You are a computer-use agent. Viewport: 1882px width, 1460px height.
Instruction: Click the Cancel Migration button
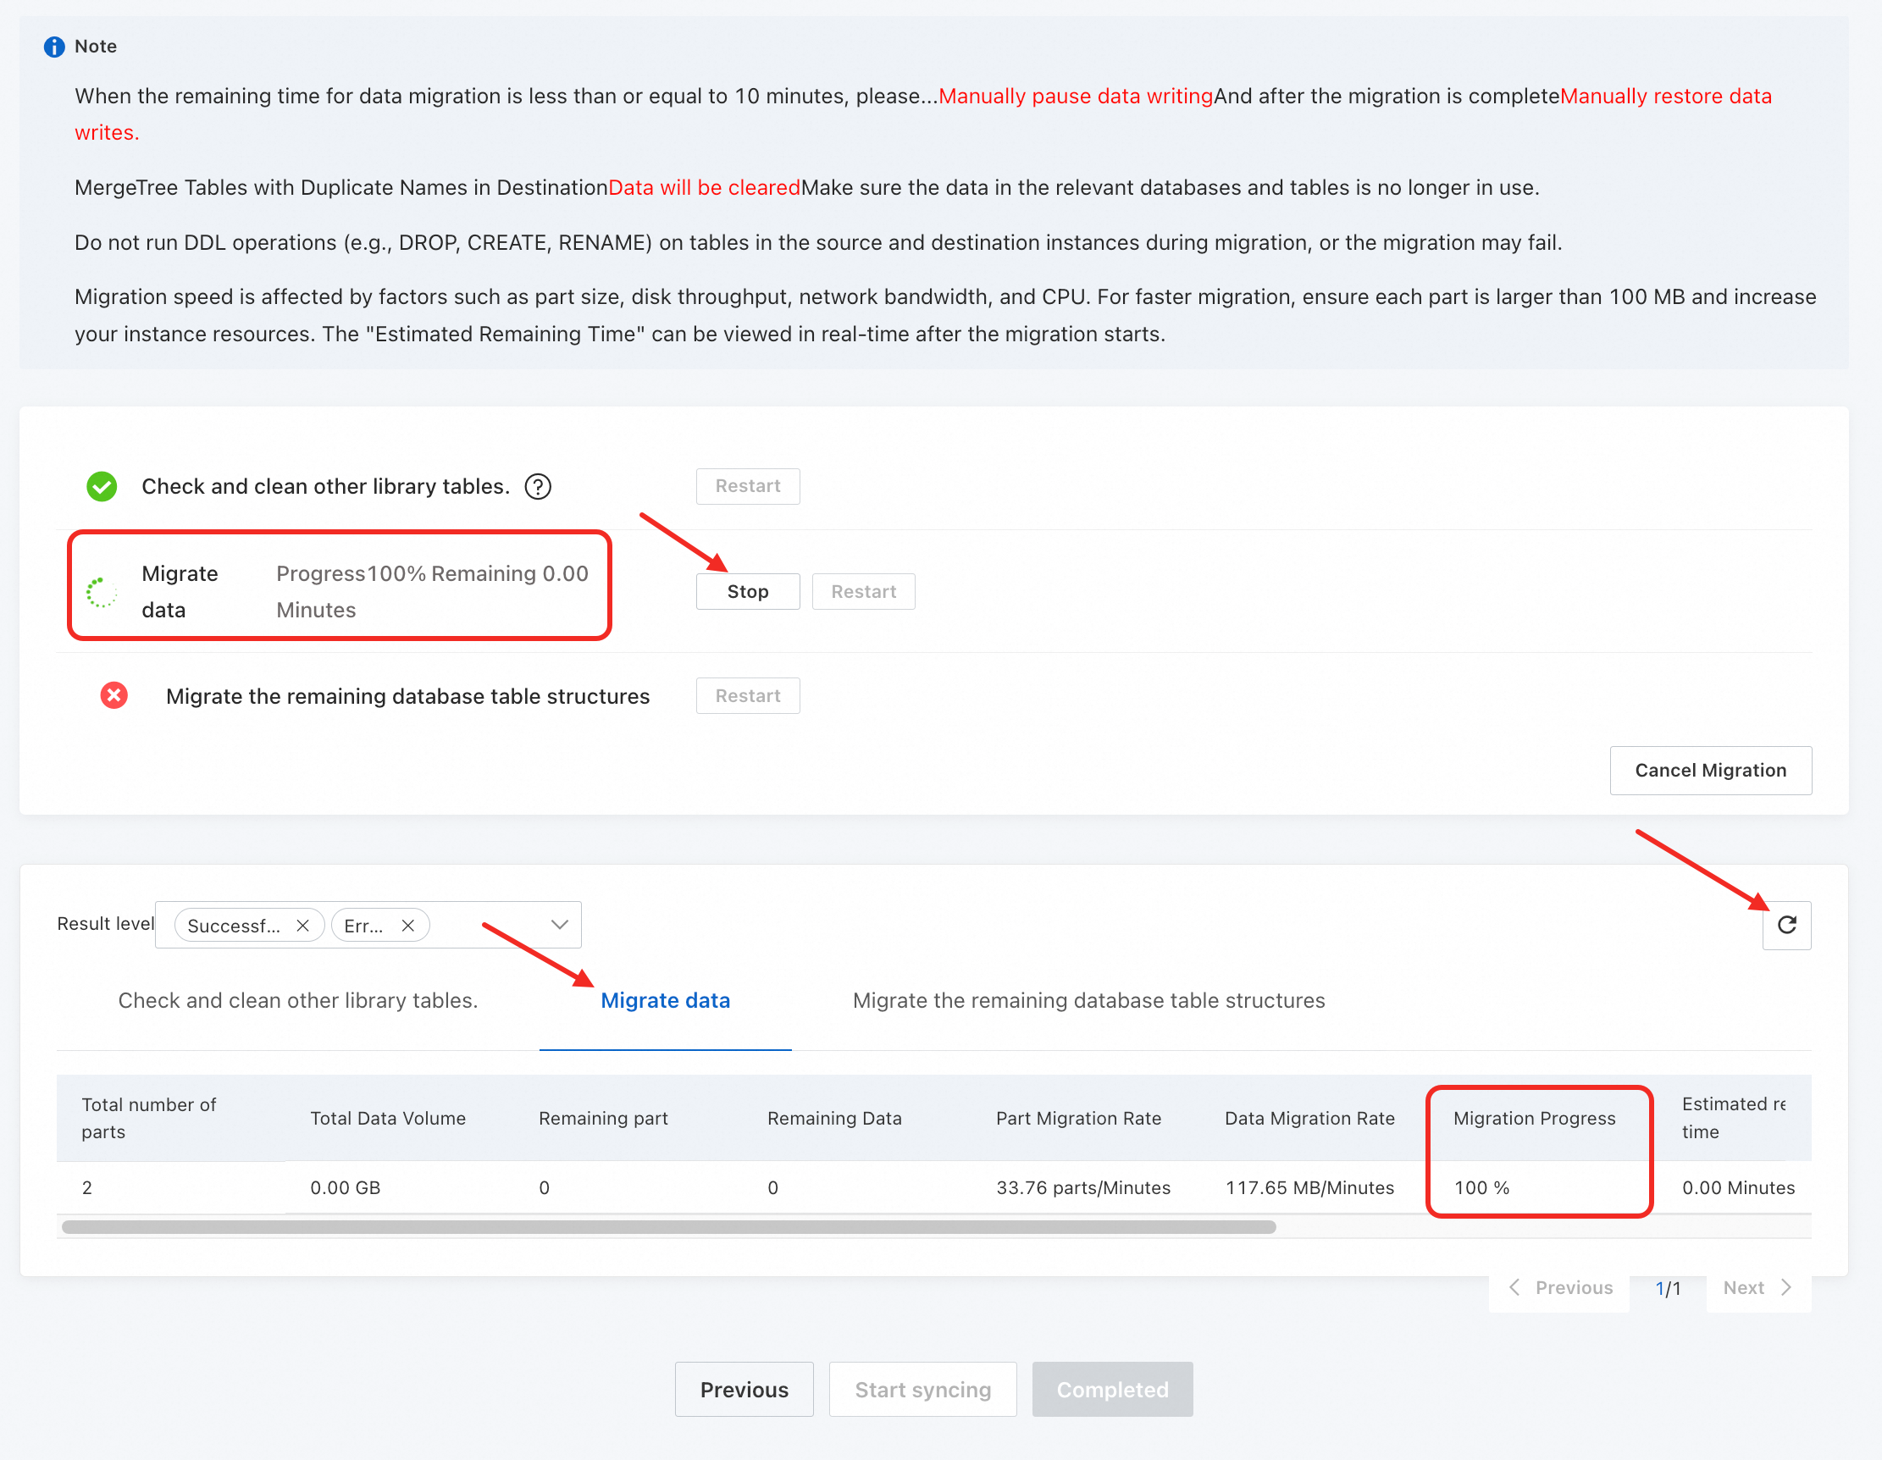1710,771
